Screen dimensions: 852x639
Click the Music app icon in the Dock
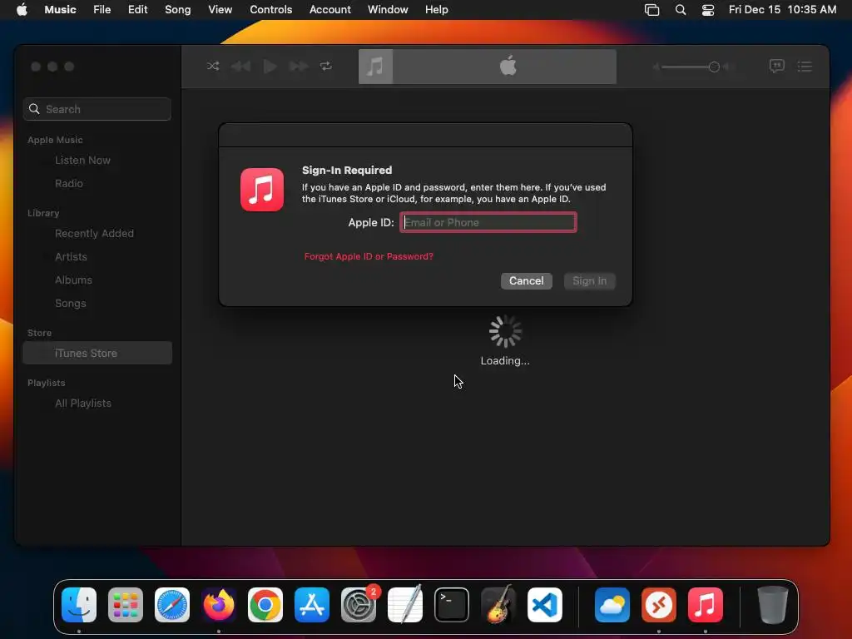[706, 605]
